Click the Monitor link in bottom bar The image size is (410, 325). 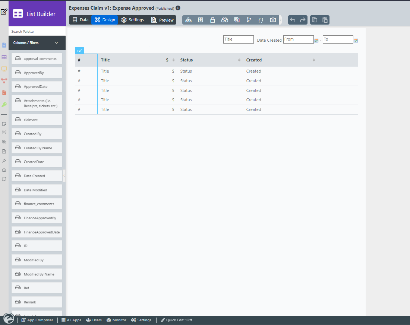pos(116,320)
